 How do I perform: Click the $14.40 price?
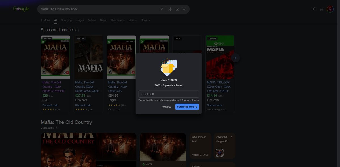(x=212, y=96)
